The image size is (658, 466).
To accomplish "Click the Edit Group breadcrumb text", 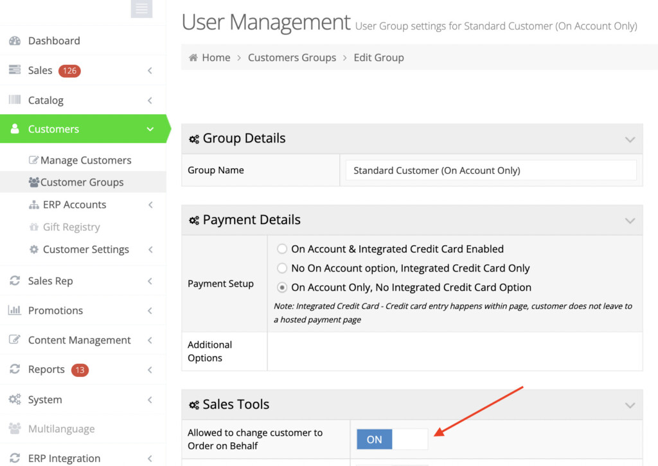I will 379,57.
